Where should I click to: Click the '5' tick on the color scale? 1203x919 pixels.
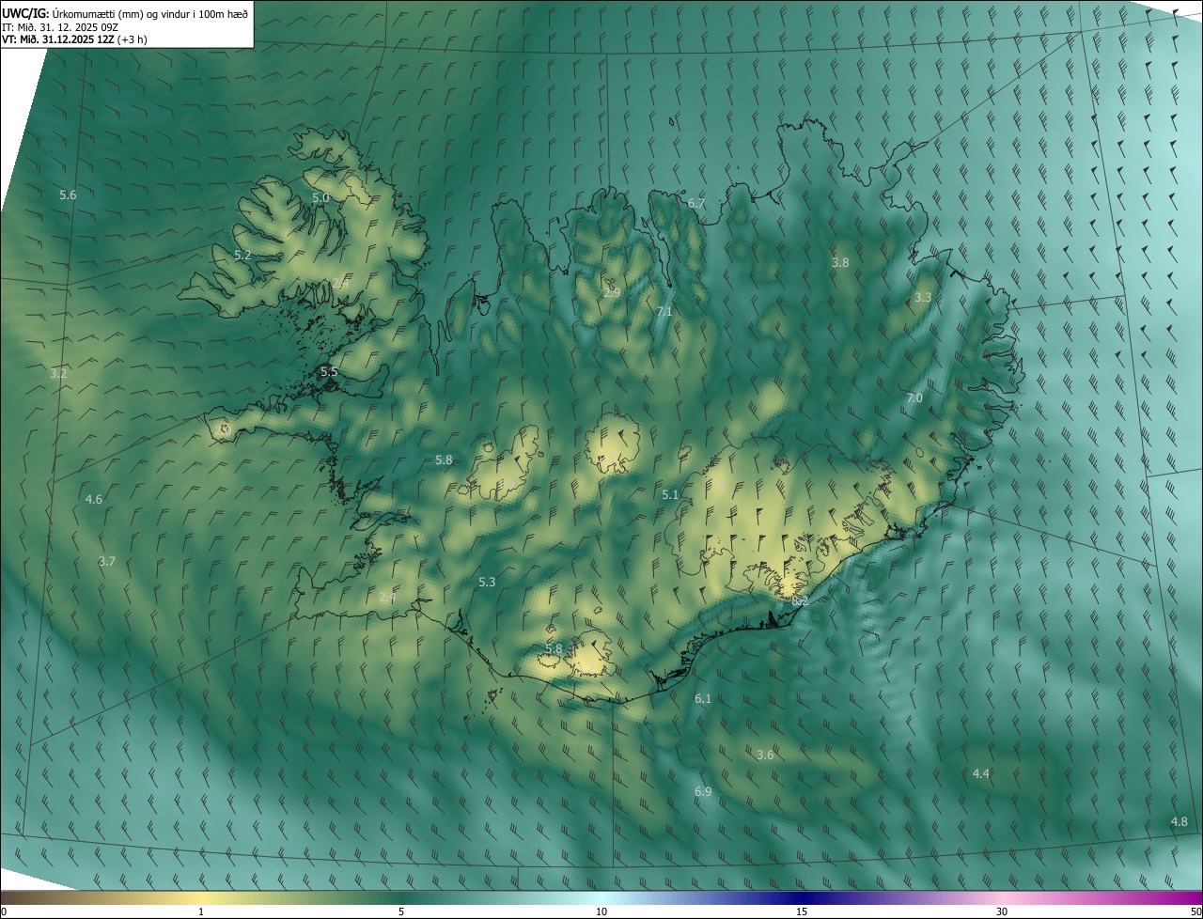401,911
